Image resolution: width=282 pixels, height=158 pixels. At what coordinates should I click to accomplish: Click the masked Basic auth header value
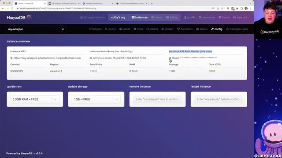194,58
